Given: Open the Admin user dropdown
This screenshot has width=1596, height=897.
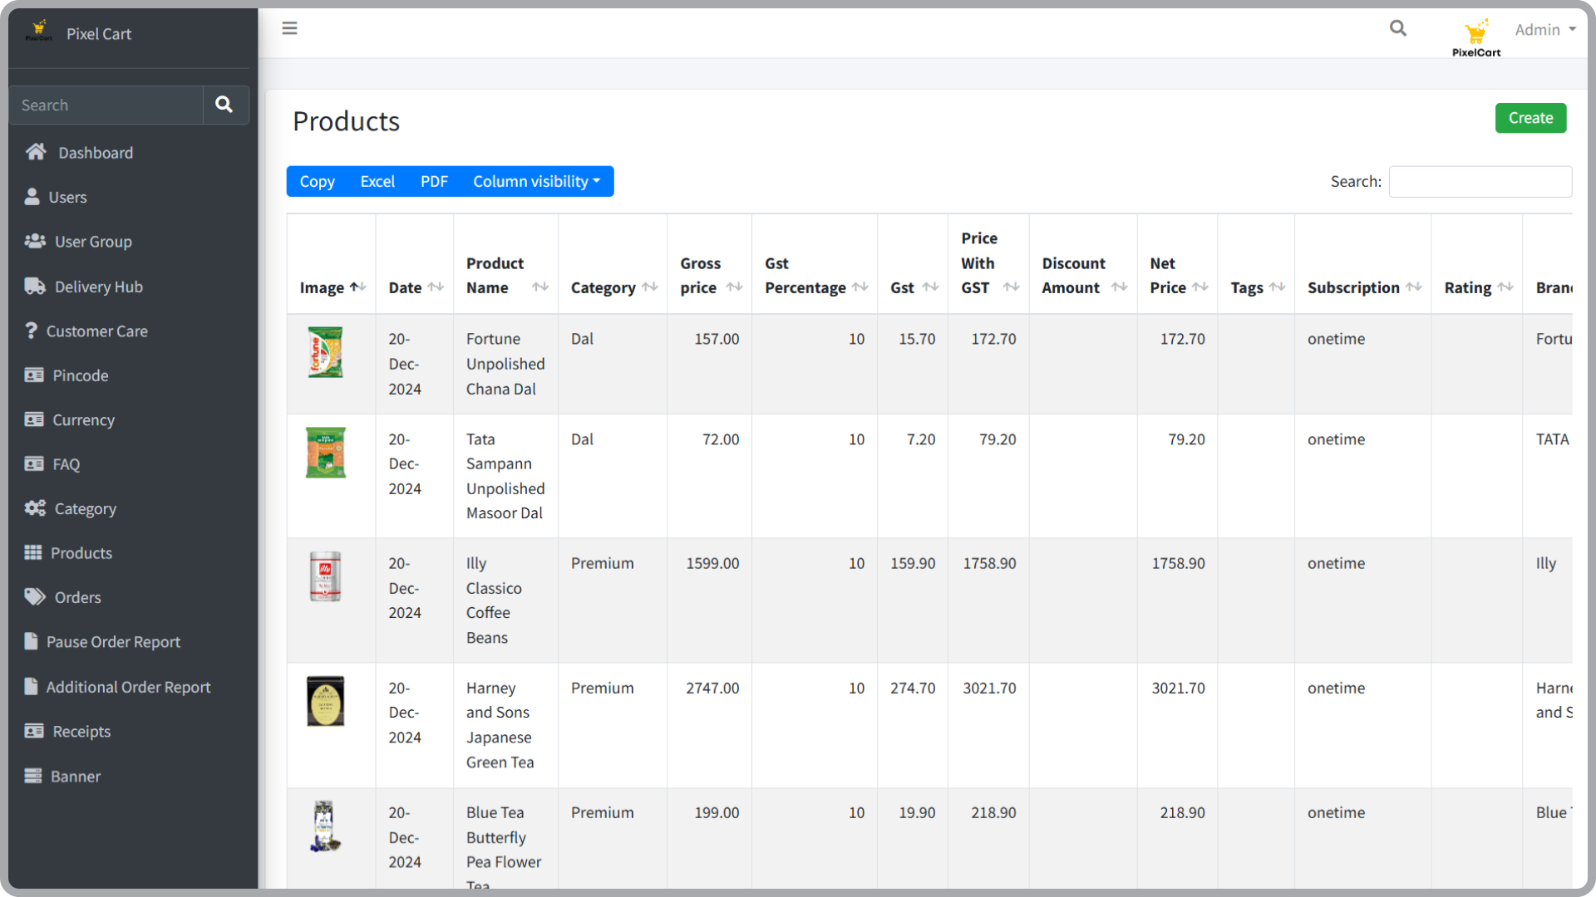Looking at the screenshot, I should click(x=1545, y=30).
